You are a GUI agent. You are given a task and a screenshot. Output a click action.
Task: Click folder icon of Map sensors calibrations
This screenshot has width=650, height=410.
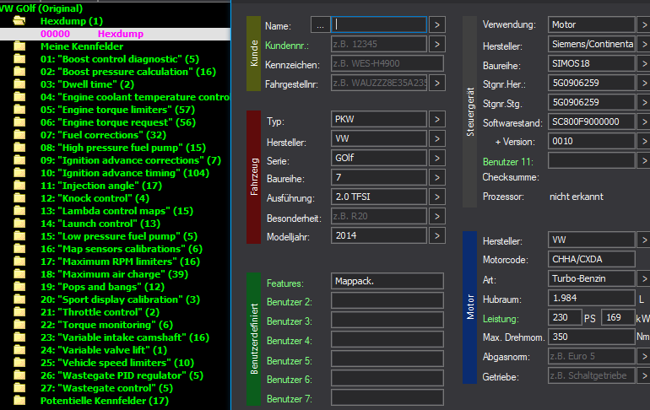tap(19, 250)
